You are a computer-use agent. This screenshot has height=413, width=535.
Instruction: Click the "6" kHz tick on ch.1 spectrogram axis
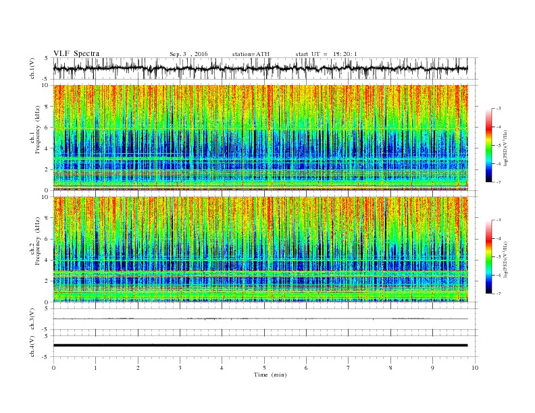(47, 127)
